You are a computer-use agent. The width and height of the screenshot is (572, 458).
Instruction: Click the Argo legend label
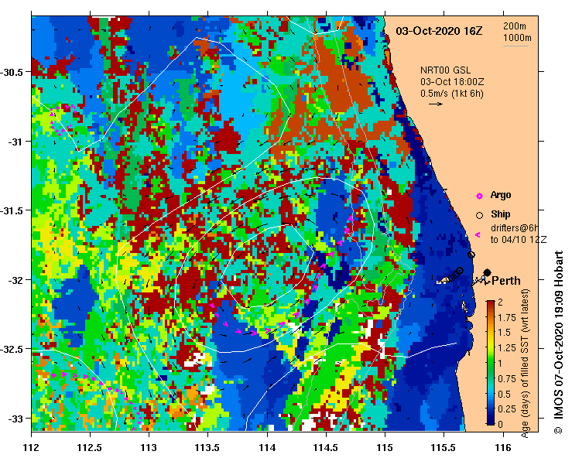(501, 195)
